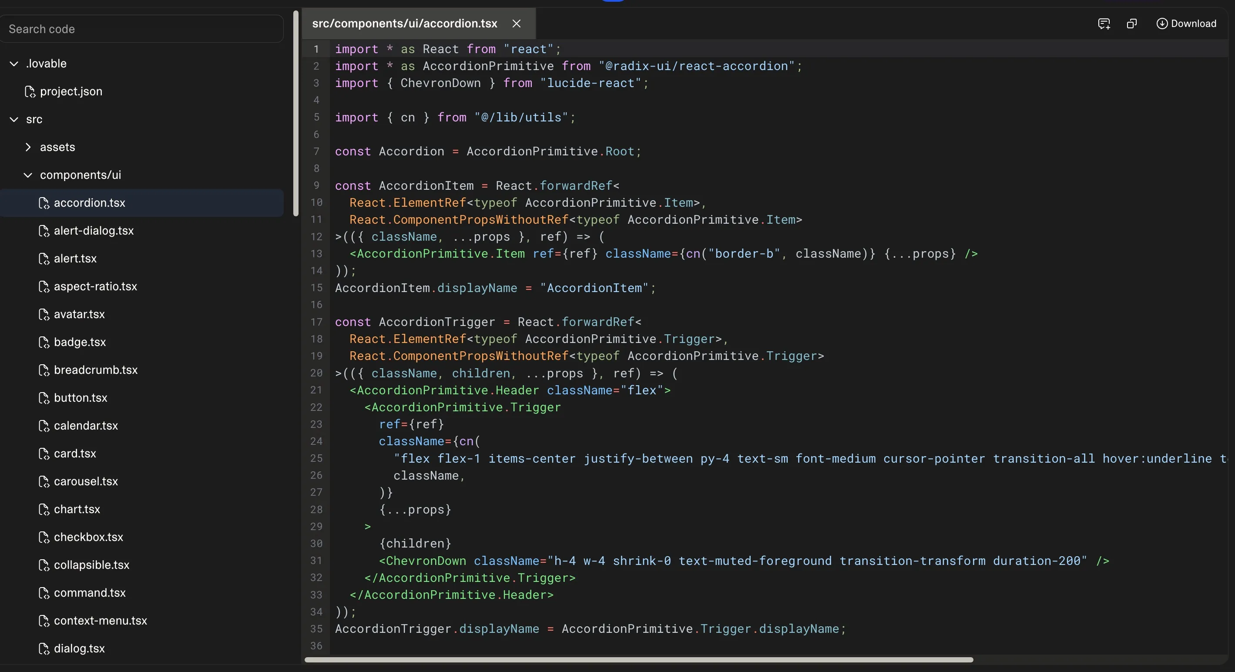This screenshot has width=1235, height=672.
Task: Click "@/lib/utils" import path
Action: click(521, 118)
